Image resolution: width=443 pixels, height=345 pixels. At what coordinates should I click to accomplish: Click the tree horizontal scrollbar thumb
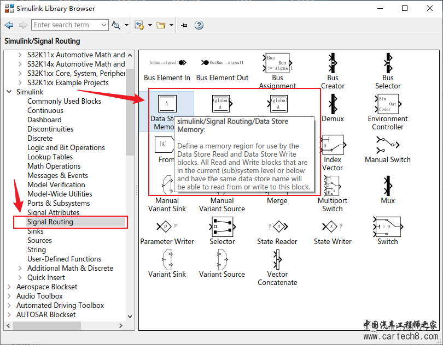tap(47, 325)
